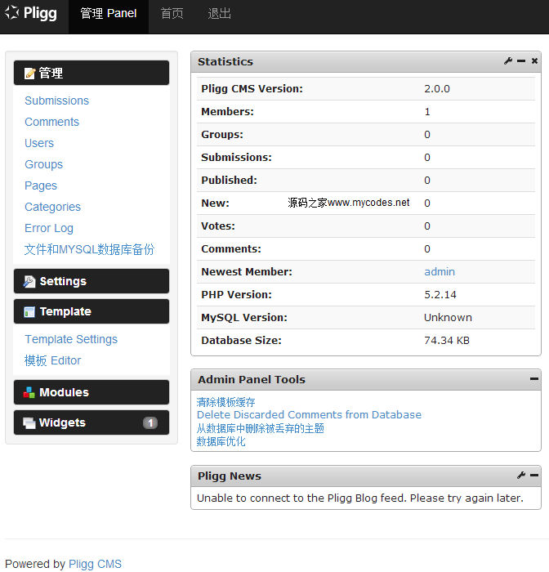Collapse the 管理 sidebar section

pyautogui.click(x=91, y=73)
